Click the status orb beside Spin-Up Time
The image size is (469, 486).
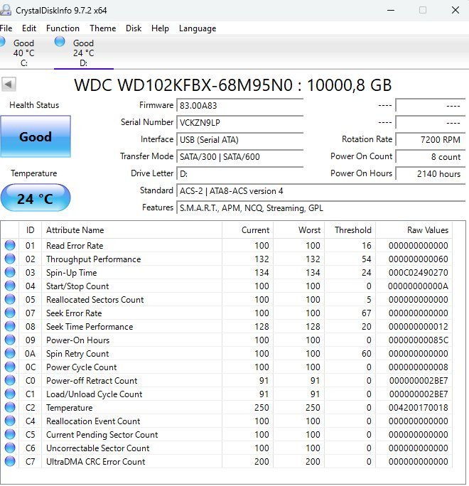pos(10,273)
